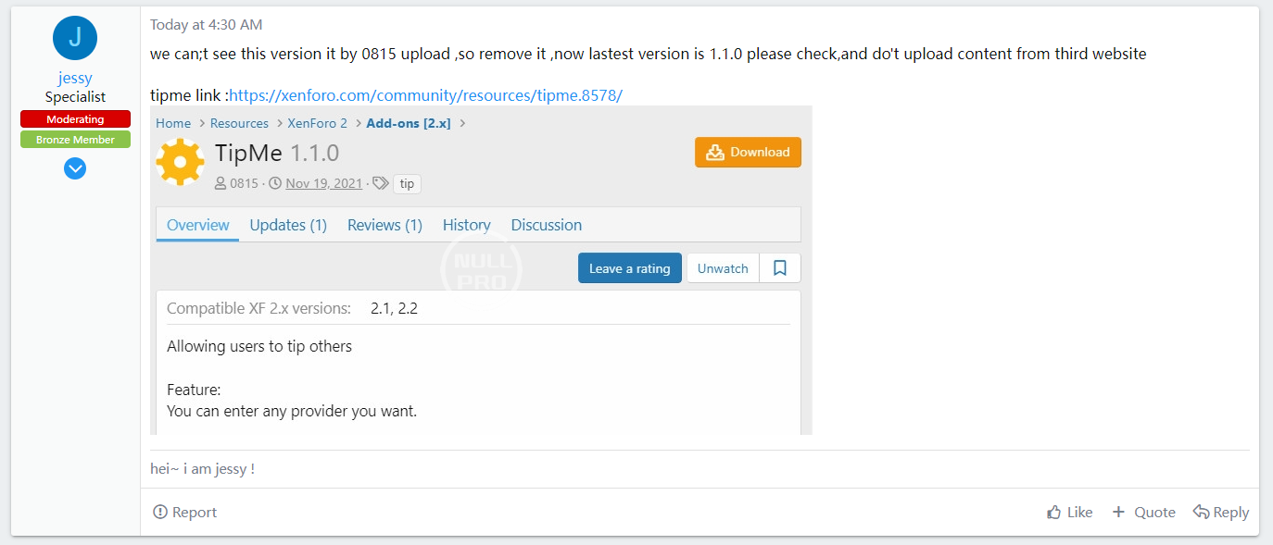Open the 'Today at 4:30 AM' post timestamp
The image size is (1273, 545).
(x=206, y=25)
